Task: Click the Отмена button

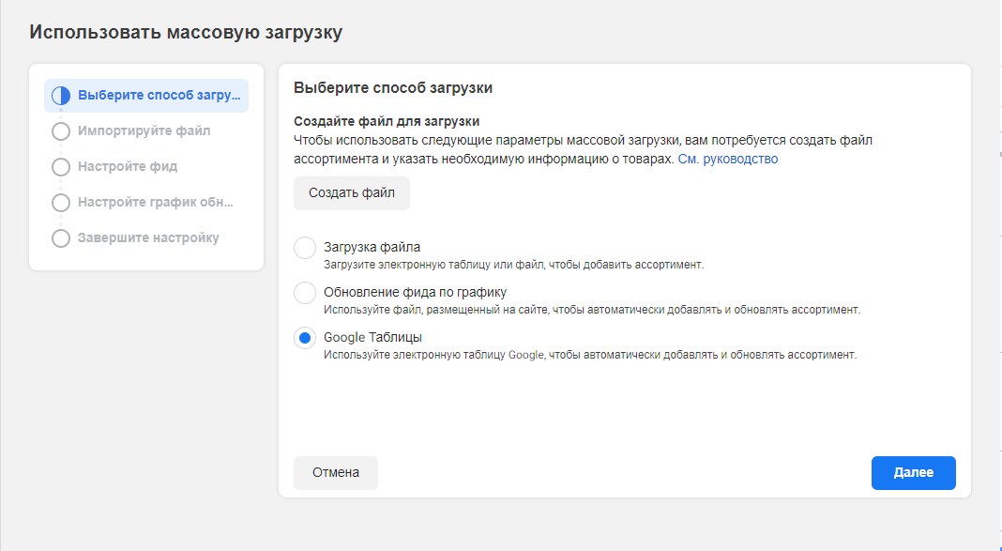Action: pyautogui.click(x=336, y=473)
